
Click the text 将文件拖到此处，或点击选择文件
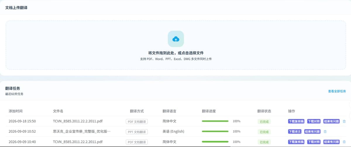point(176,53)
